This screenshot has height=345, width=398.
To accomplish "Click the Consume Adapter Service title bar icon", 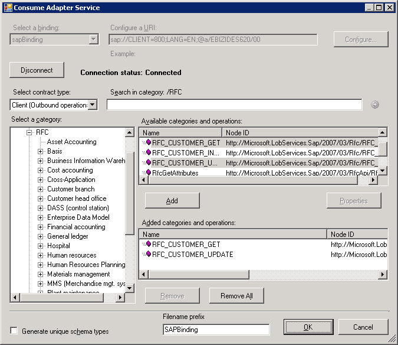I will 7,8.
